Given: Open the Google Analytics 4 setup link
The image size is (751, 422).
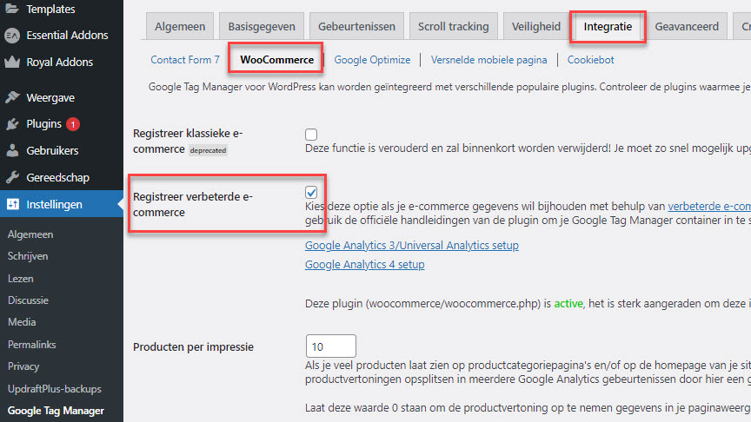Looking at the screenshot, I should click(x=364, y=265).
